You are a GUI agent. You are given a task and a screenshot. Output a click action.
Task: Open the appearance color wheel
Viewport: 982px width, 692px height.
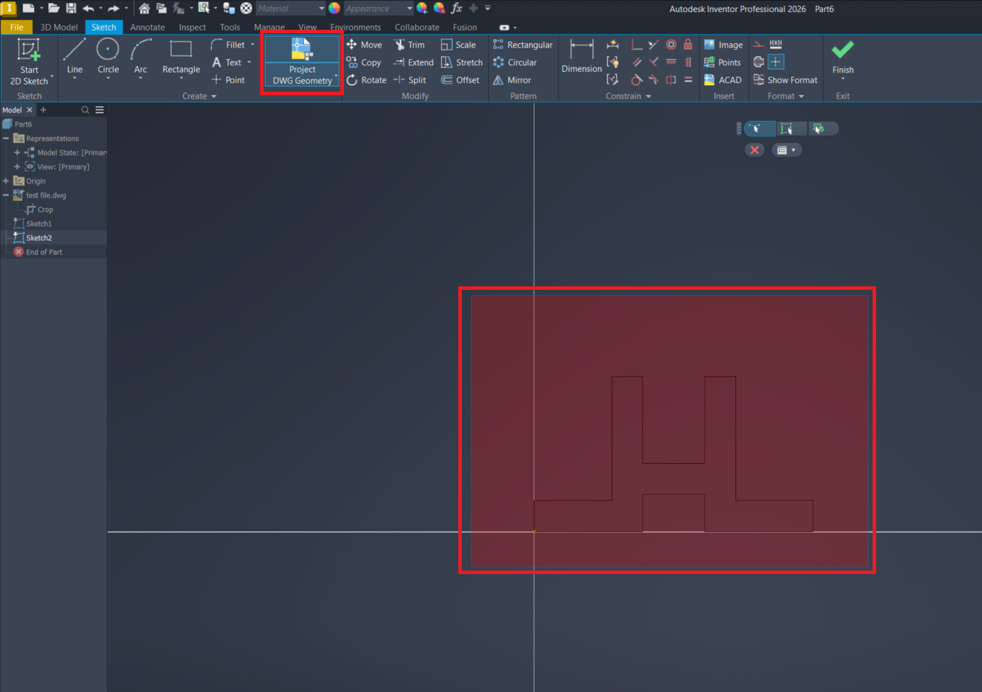tap(334, 9)
